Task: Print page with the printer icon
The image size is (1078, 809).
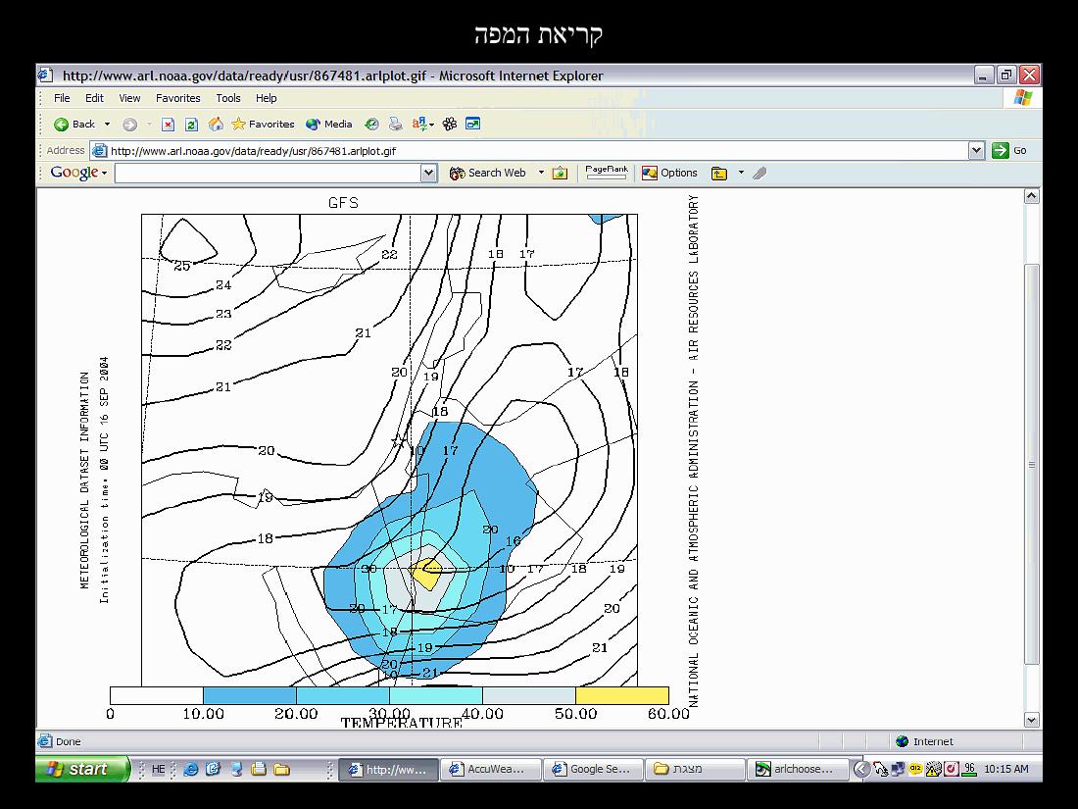Action: tap(395, 124)
